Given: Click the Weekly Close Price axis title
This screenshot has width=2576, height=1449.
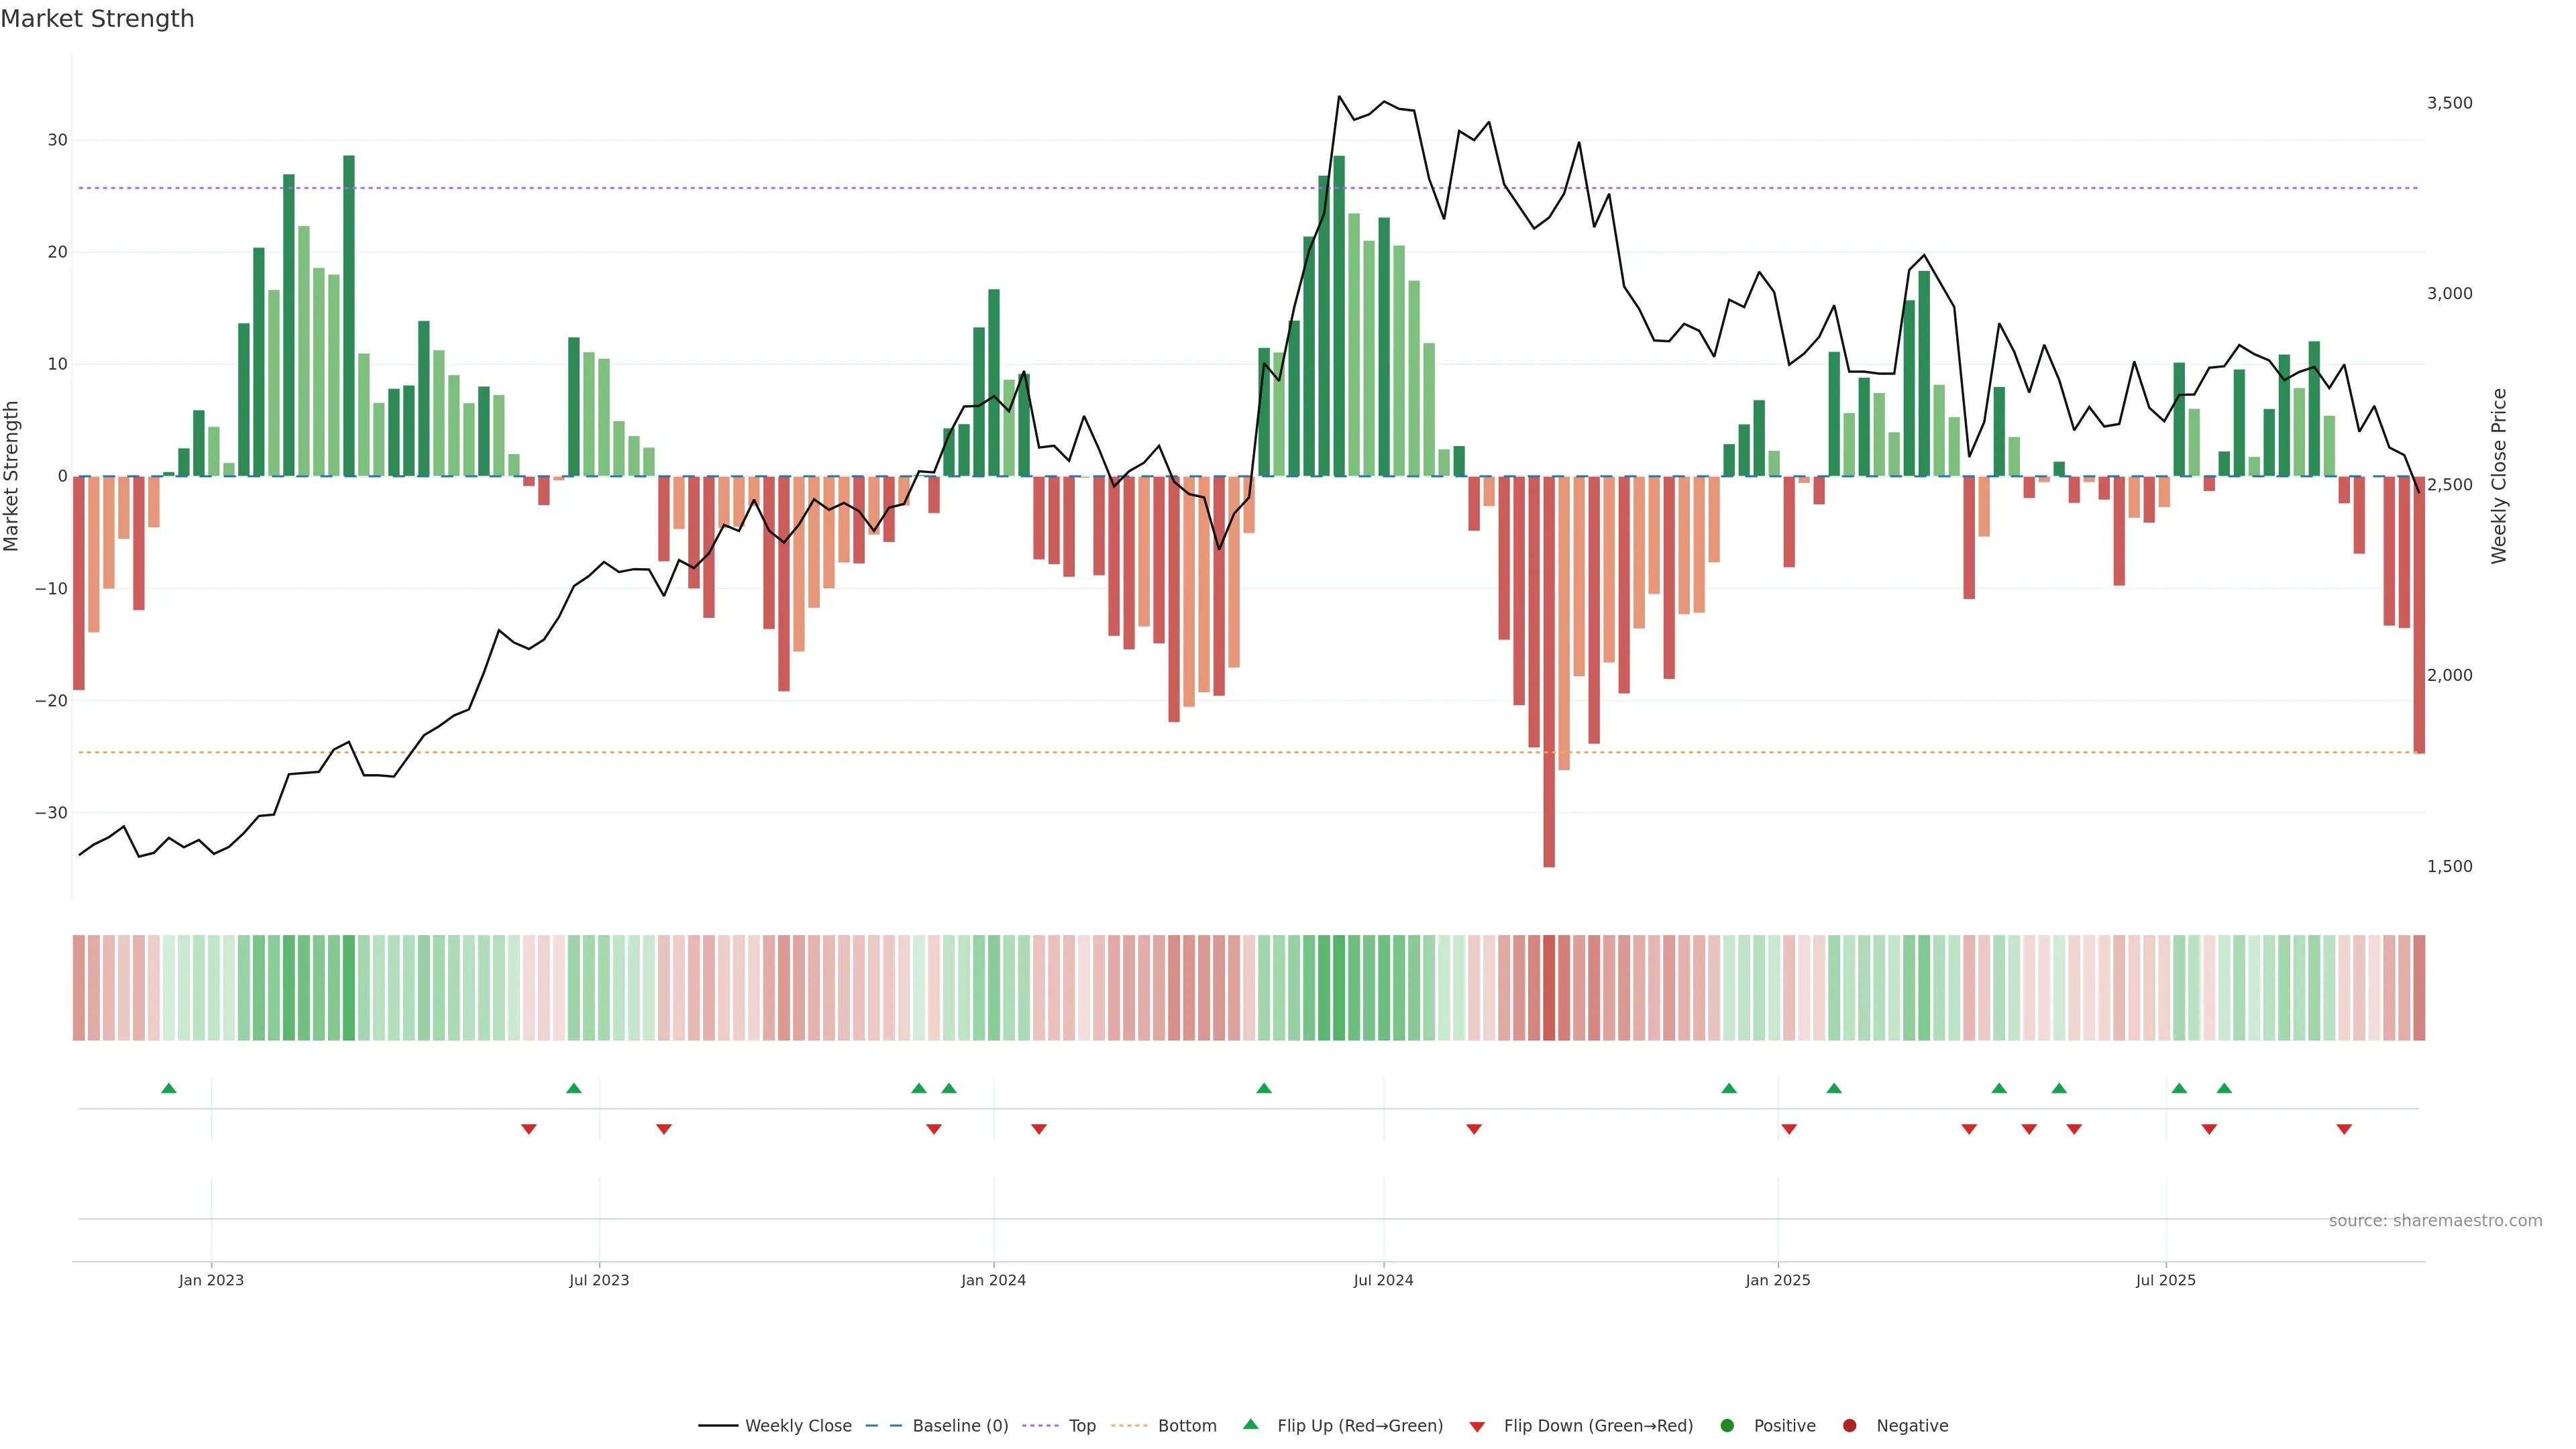Looking at the screenshot, I should [2499, 476].
